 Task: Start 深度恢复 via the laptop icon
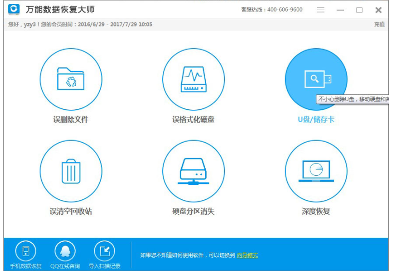316,171
